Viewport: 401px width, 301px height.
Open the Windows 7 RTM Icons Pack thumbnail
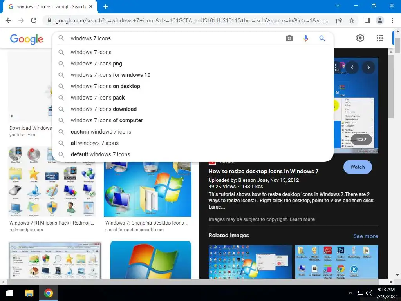[x=52, y=182]
